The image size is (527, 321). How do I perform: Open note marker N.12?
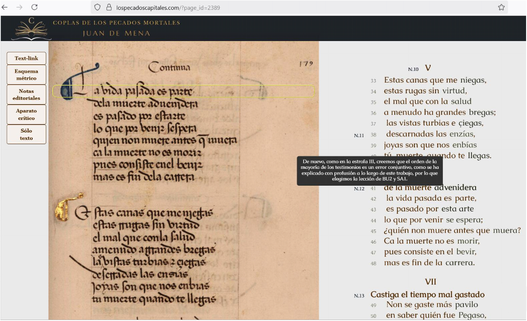359,188
